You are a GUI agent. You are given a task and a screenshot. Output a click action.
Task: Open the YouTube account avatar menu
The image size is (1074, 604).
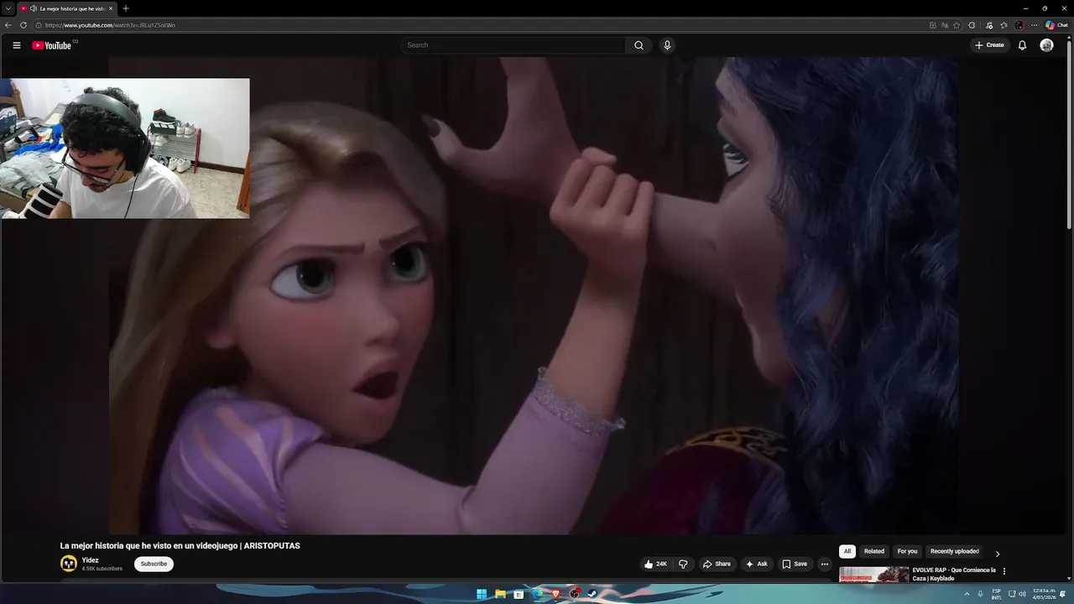1046,45
